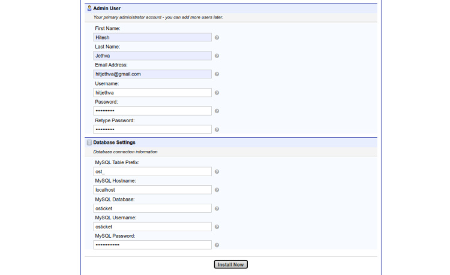The image size is (450, 275).
Task: Click help icon beside Last Name field
Action: tap(217, 56)
